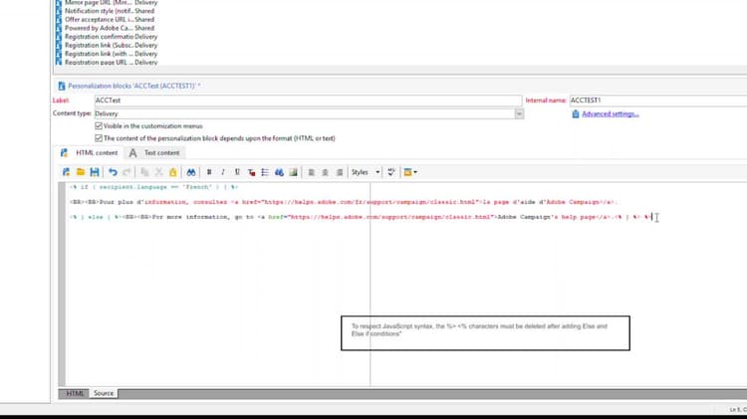Click the binoculars Find icon
The height and width of the screenshot is (419, 747).
click(191, 172)
